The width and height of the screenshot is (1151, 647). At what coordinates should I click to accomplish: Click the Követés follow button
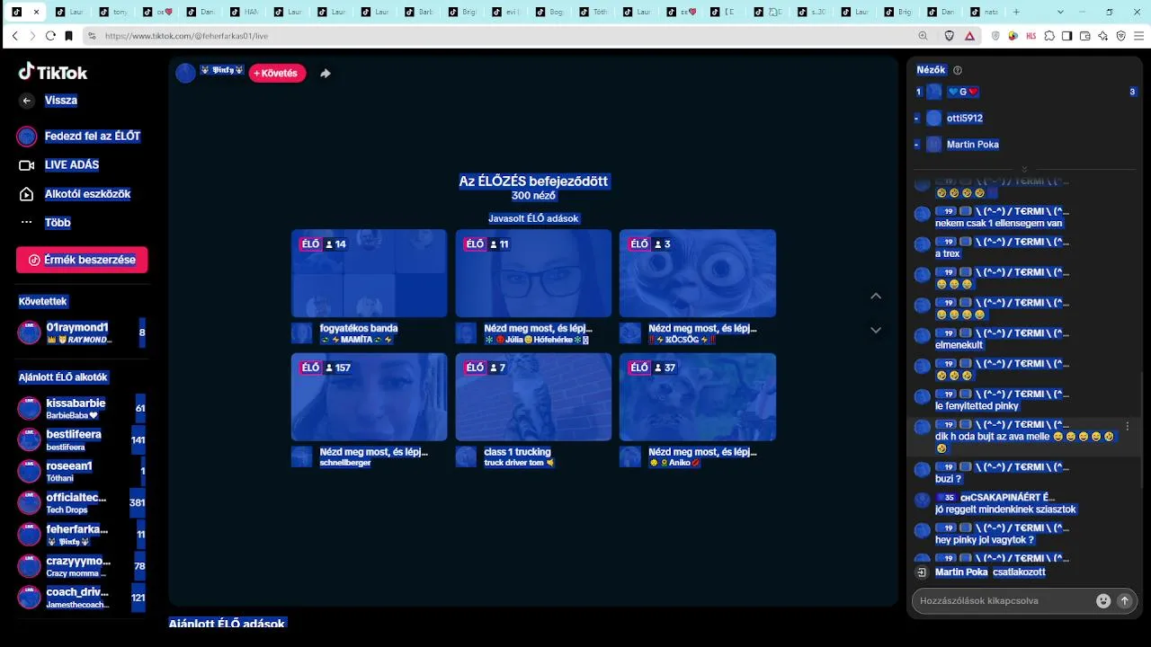click(277, 74)
